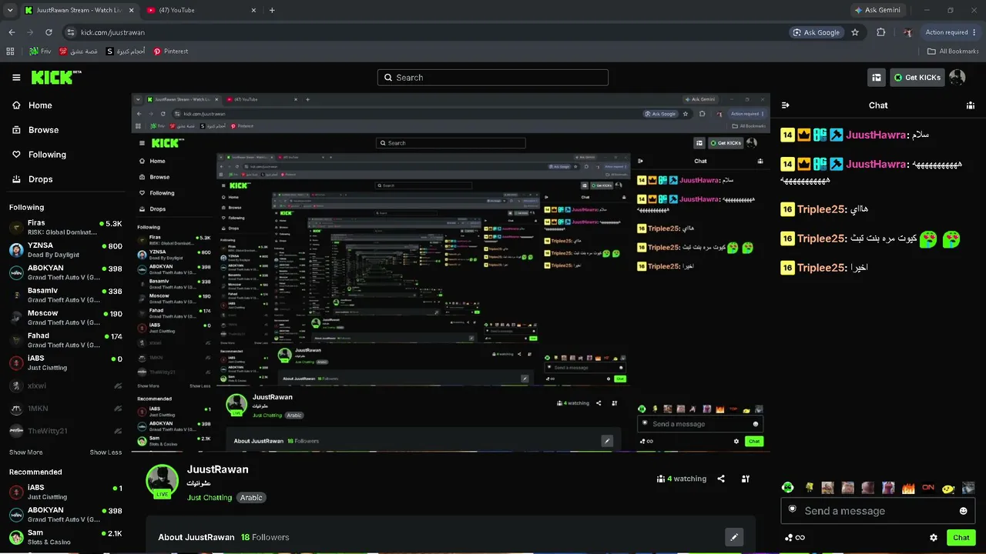Click the chat identity badge in message box
Image resolution: width=986 pixels, height=554 pixels.
pos(793,509)
